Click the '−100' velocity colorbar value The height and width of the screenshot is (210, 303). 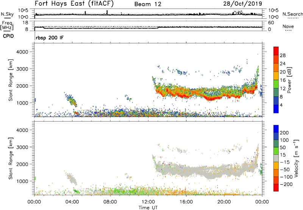286,177
